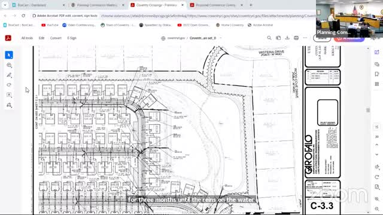Screen dimensions: 383x215
Task: Click the E-Sign button
Action: pyautogui.click(x=72, y=38)
